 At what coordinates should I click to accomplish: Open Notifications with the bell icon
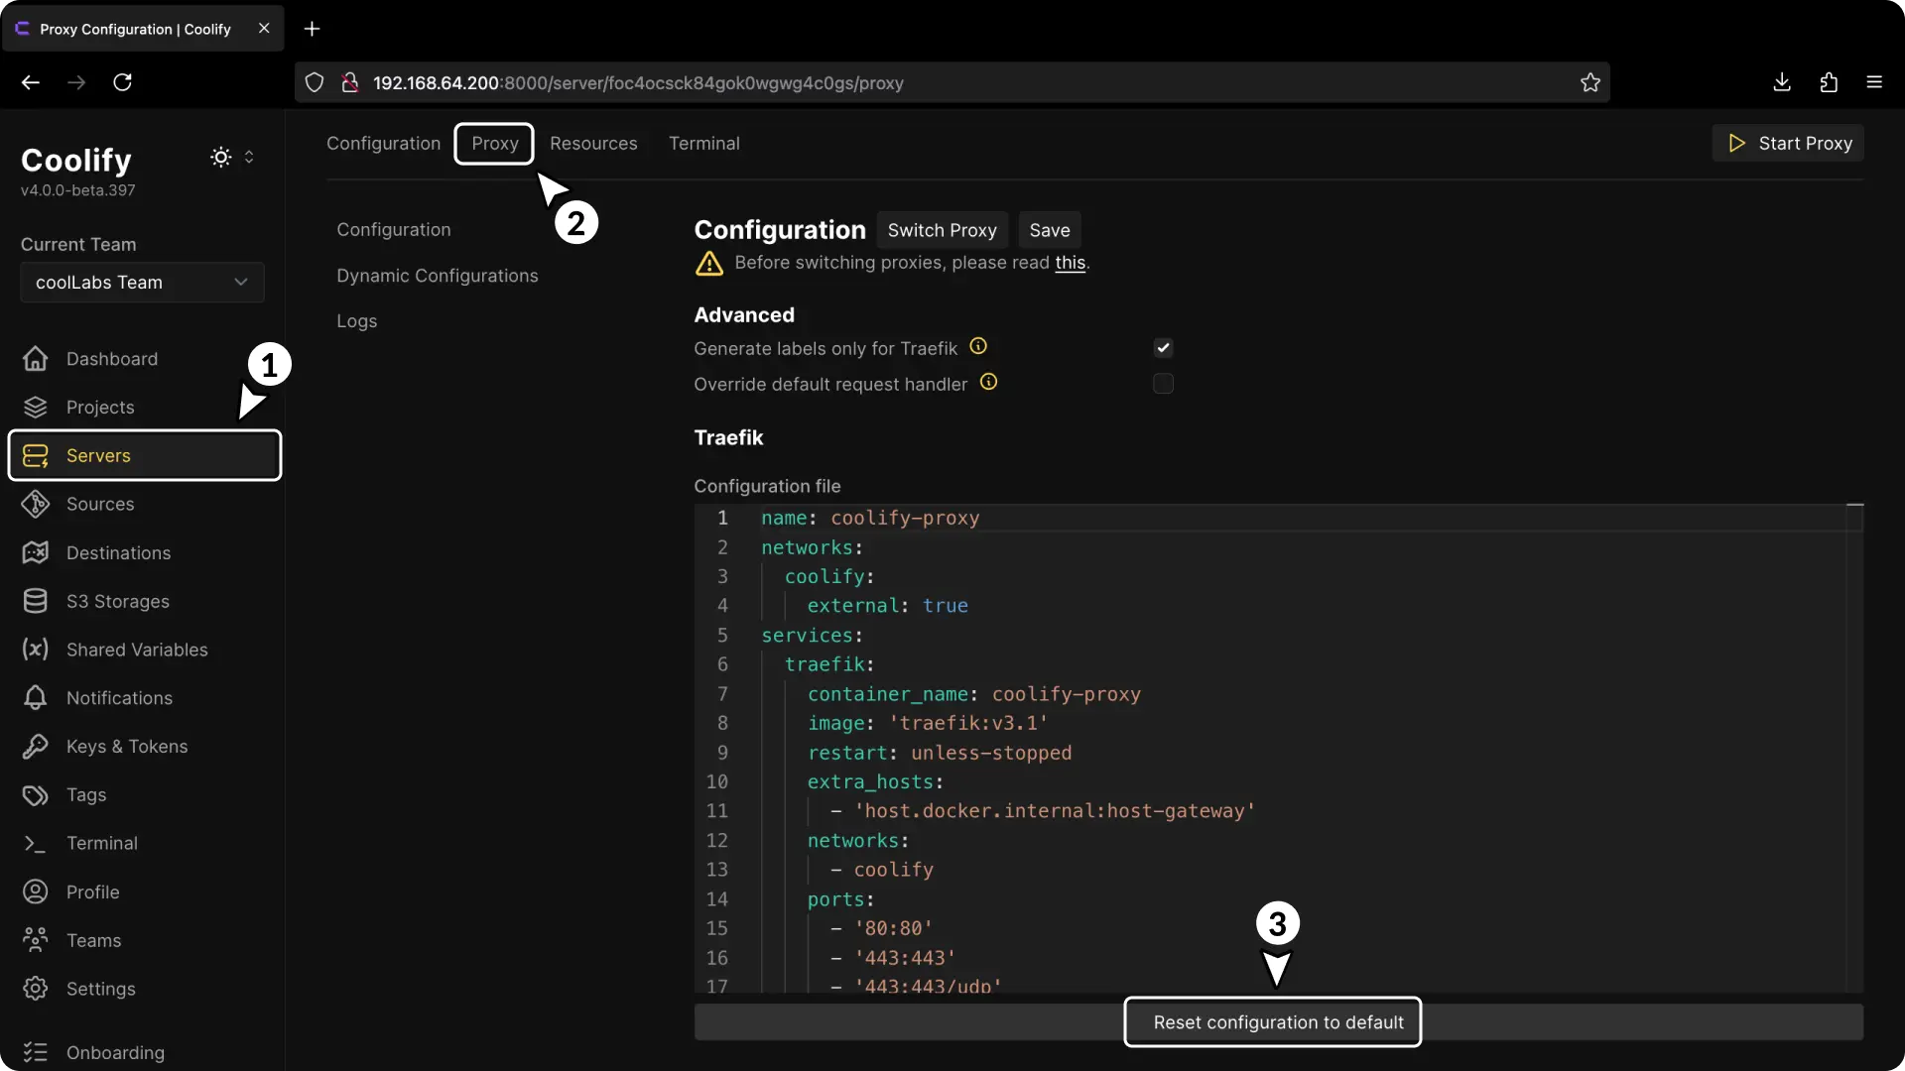tap(35, 698)
